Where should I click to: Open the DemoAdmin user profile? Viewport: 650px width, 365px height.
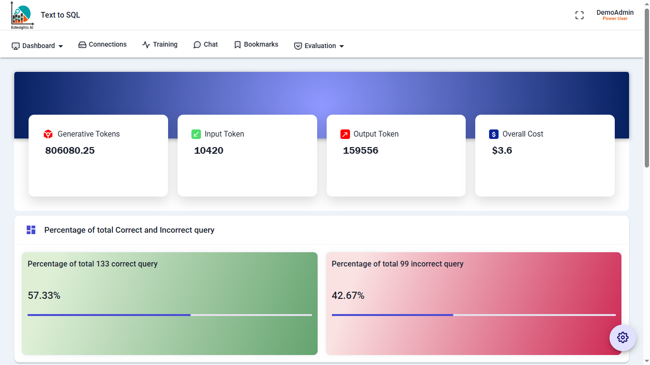coord(615,15)
